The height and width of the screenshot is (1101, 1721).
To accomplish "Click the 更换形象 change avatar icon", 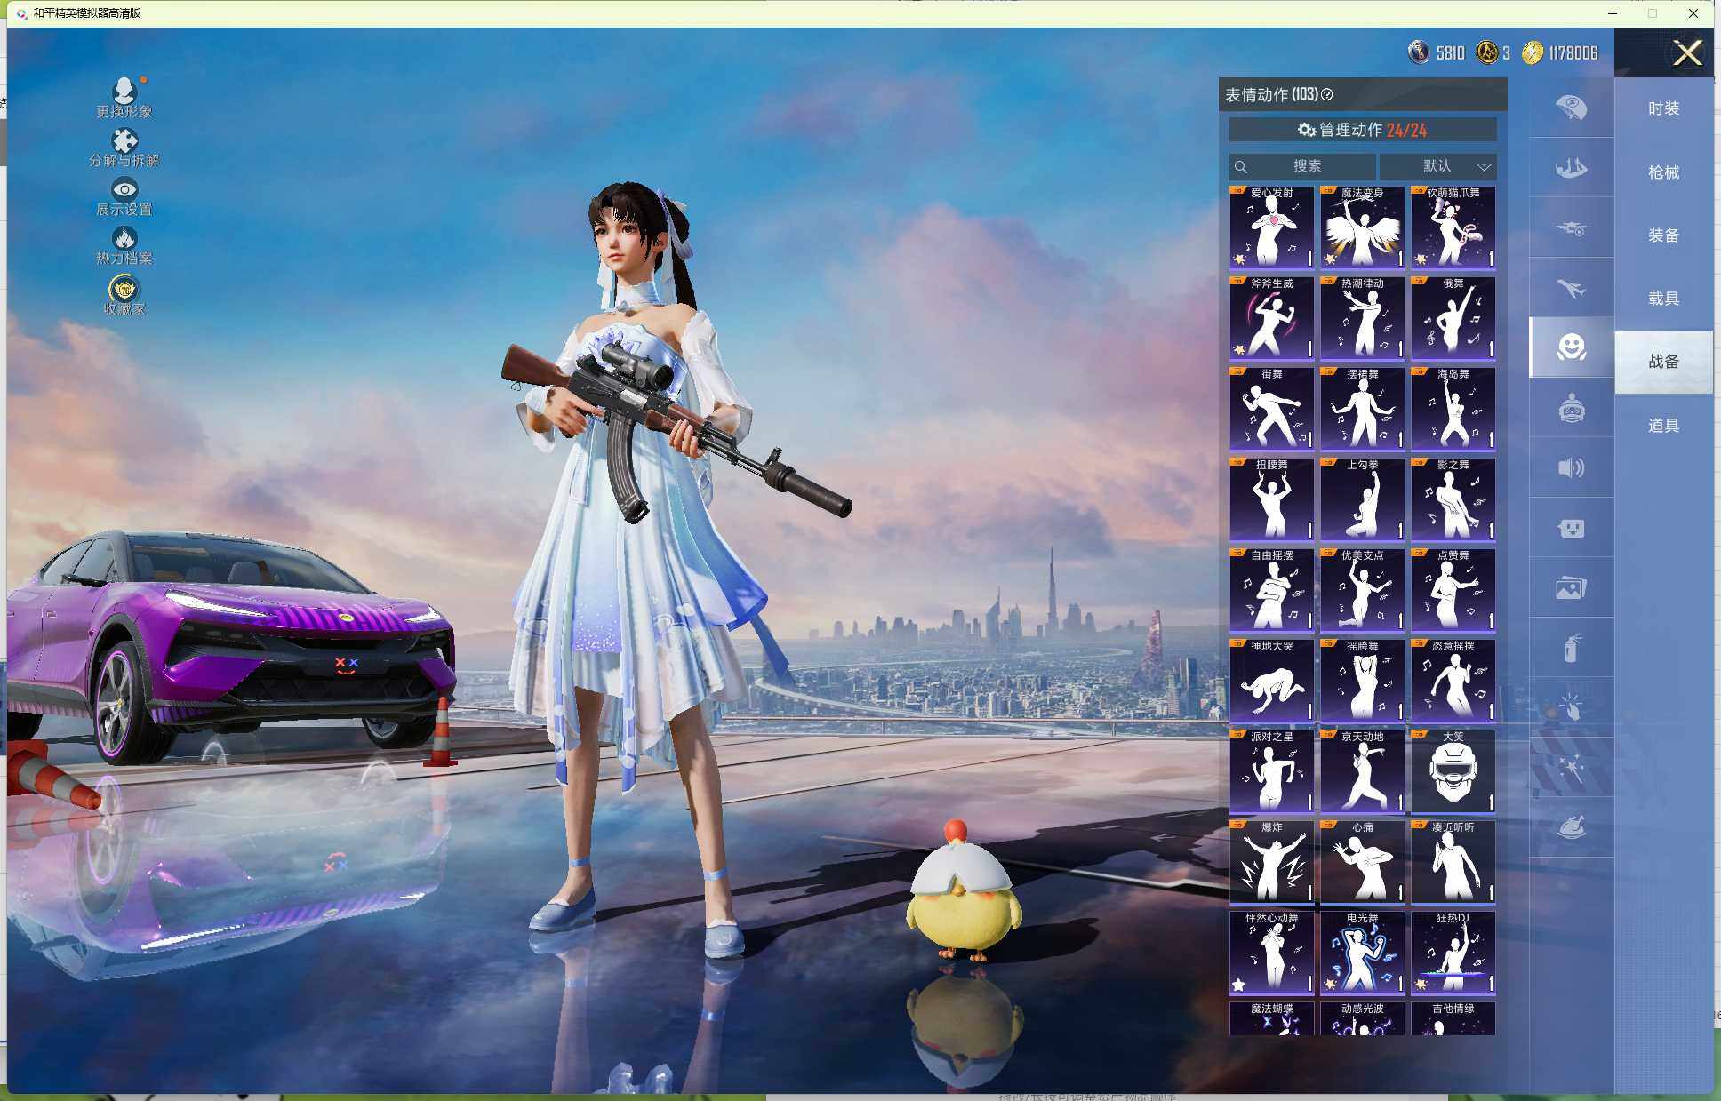I will (124, 96).
